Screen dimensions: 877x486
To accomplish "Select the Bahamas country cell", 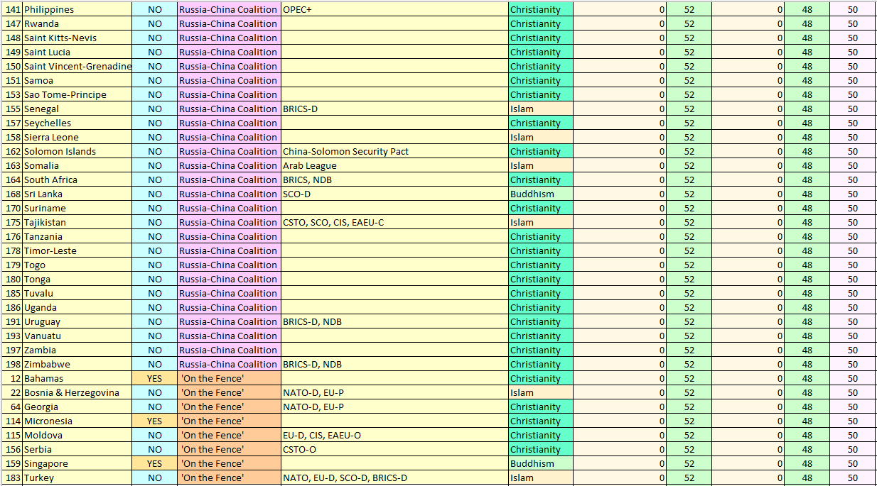I will coord(77,379).
